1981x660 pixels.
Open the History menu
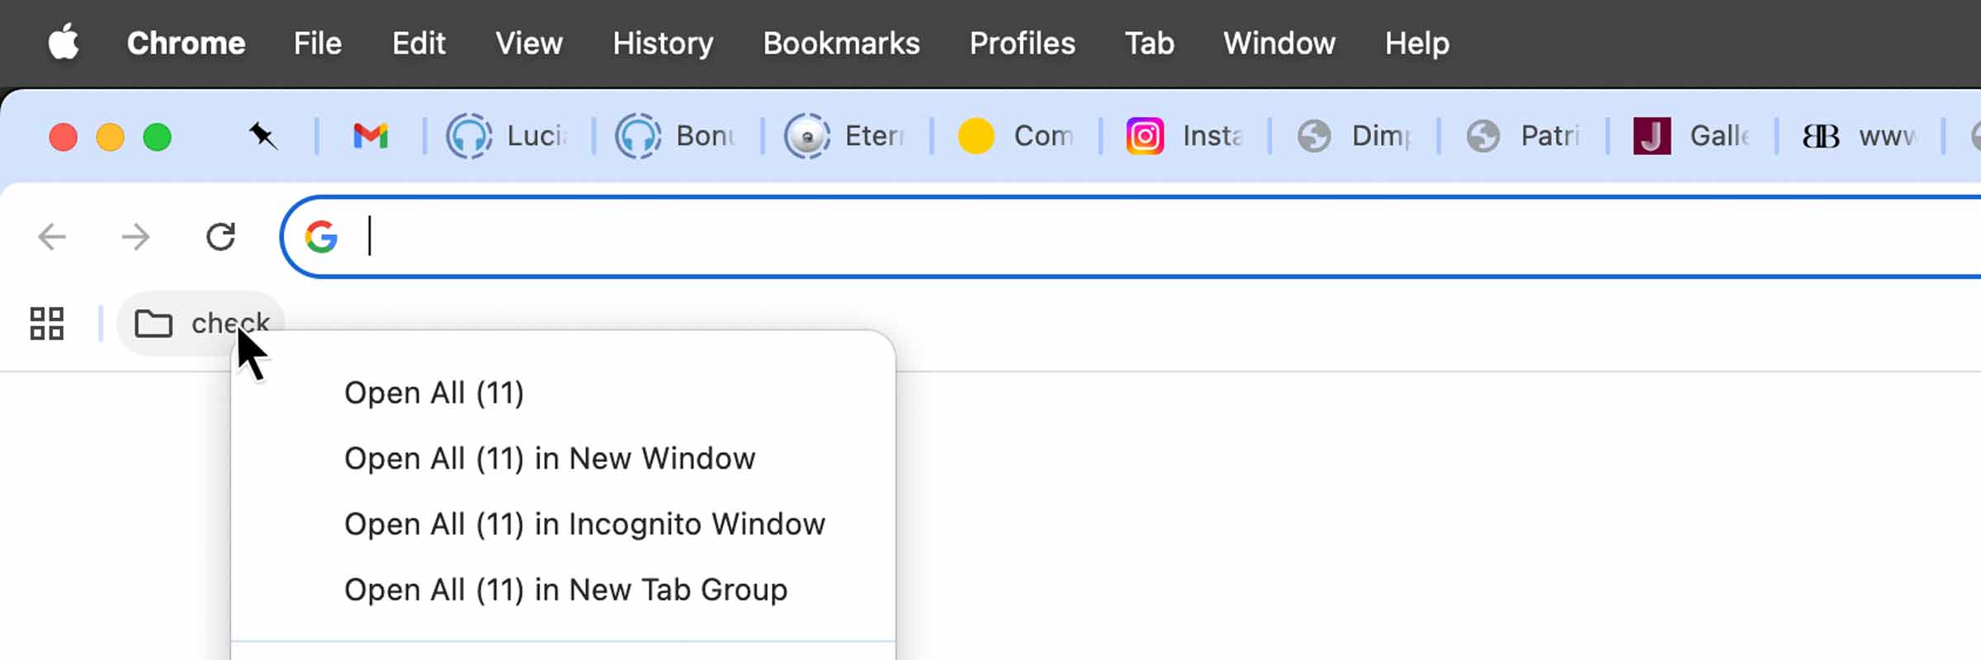click(663, 43)
